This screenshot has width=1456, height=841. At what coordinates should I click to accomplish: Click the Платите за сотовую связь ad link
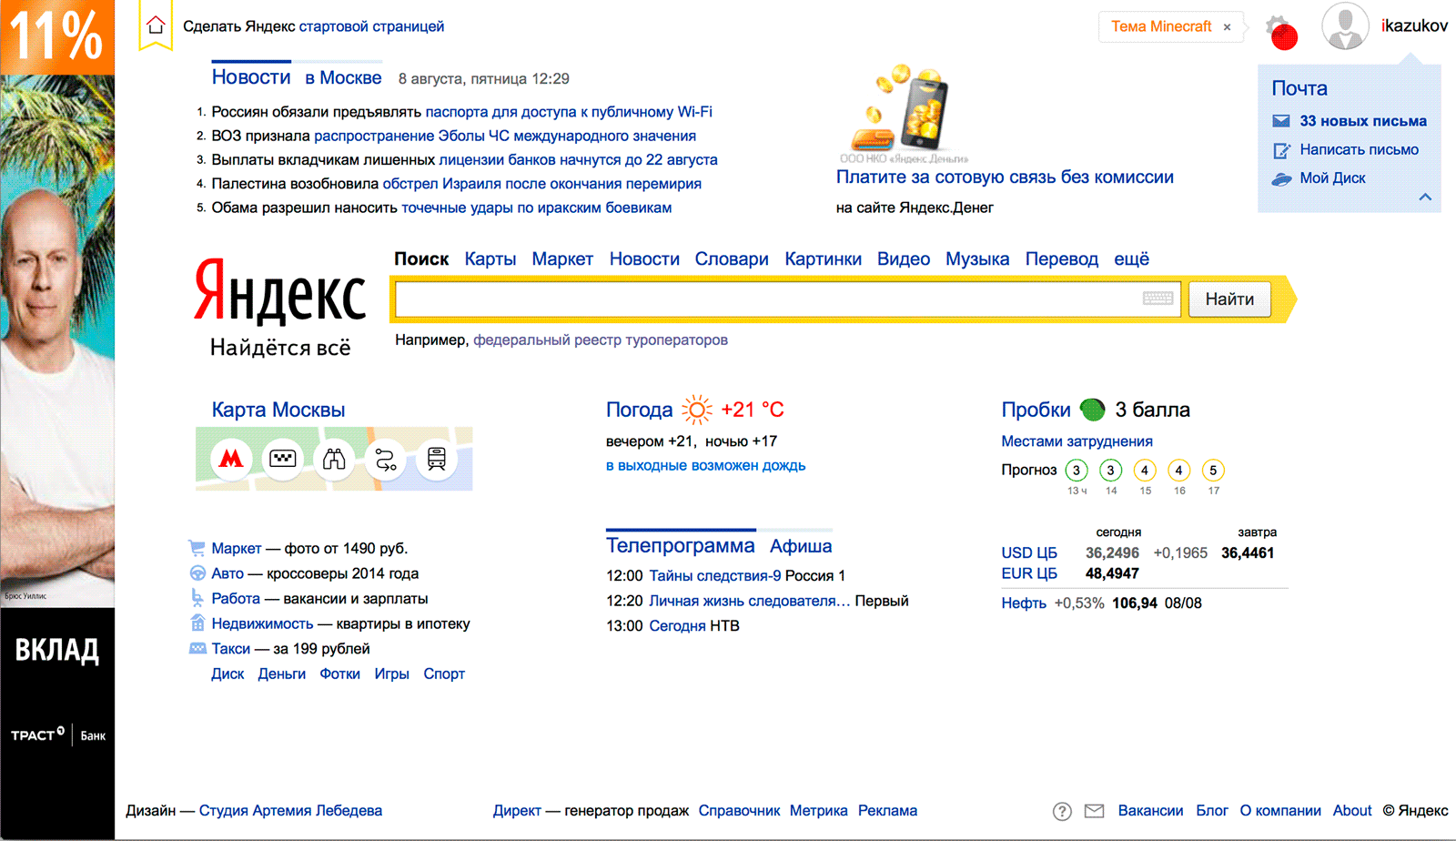pyautogui.click(x=1005, y=177)
